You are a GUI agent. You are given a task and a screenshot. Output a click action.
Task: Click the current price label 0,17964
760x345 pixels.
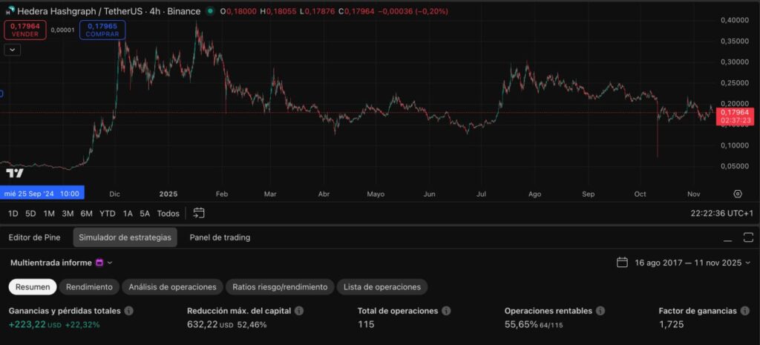point(735,113)
